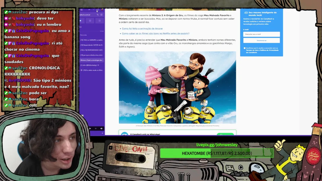Click the newsletter E-mail input field
322x181 pixels.
click(261, 34)
